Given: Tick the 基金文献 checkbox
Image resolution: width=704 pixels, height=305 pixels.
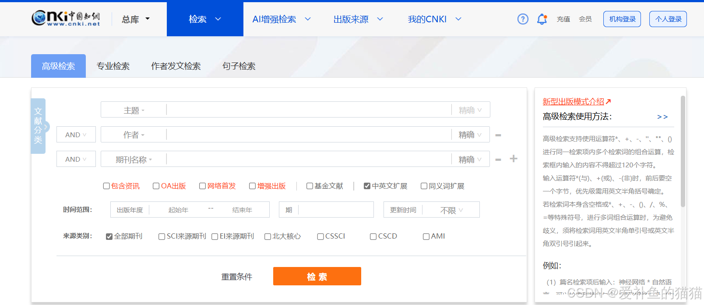Looking at the screenshot, I should pos(310,186).
